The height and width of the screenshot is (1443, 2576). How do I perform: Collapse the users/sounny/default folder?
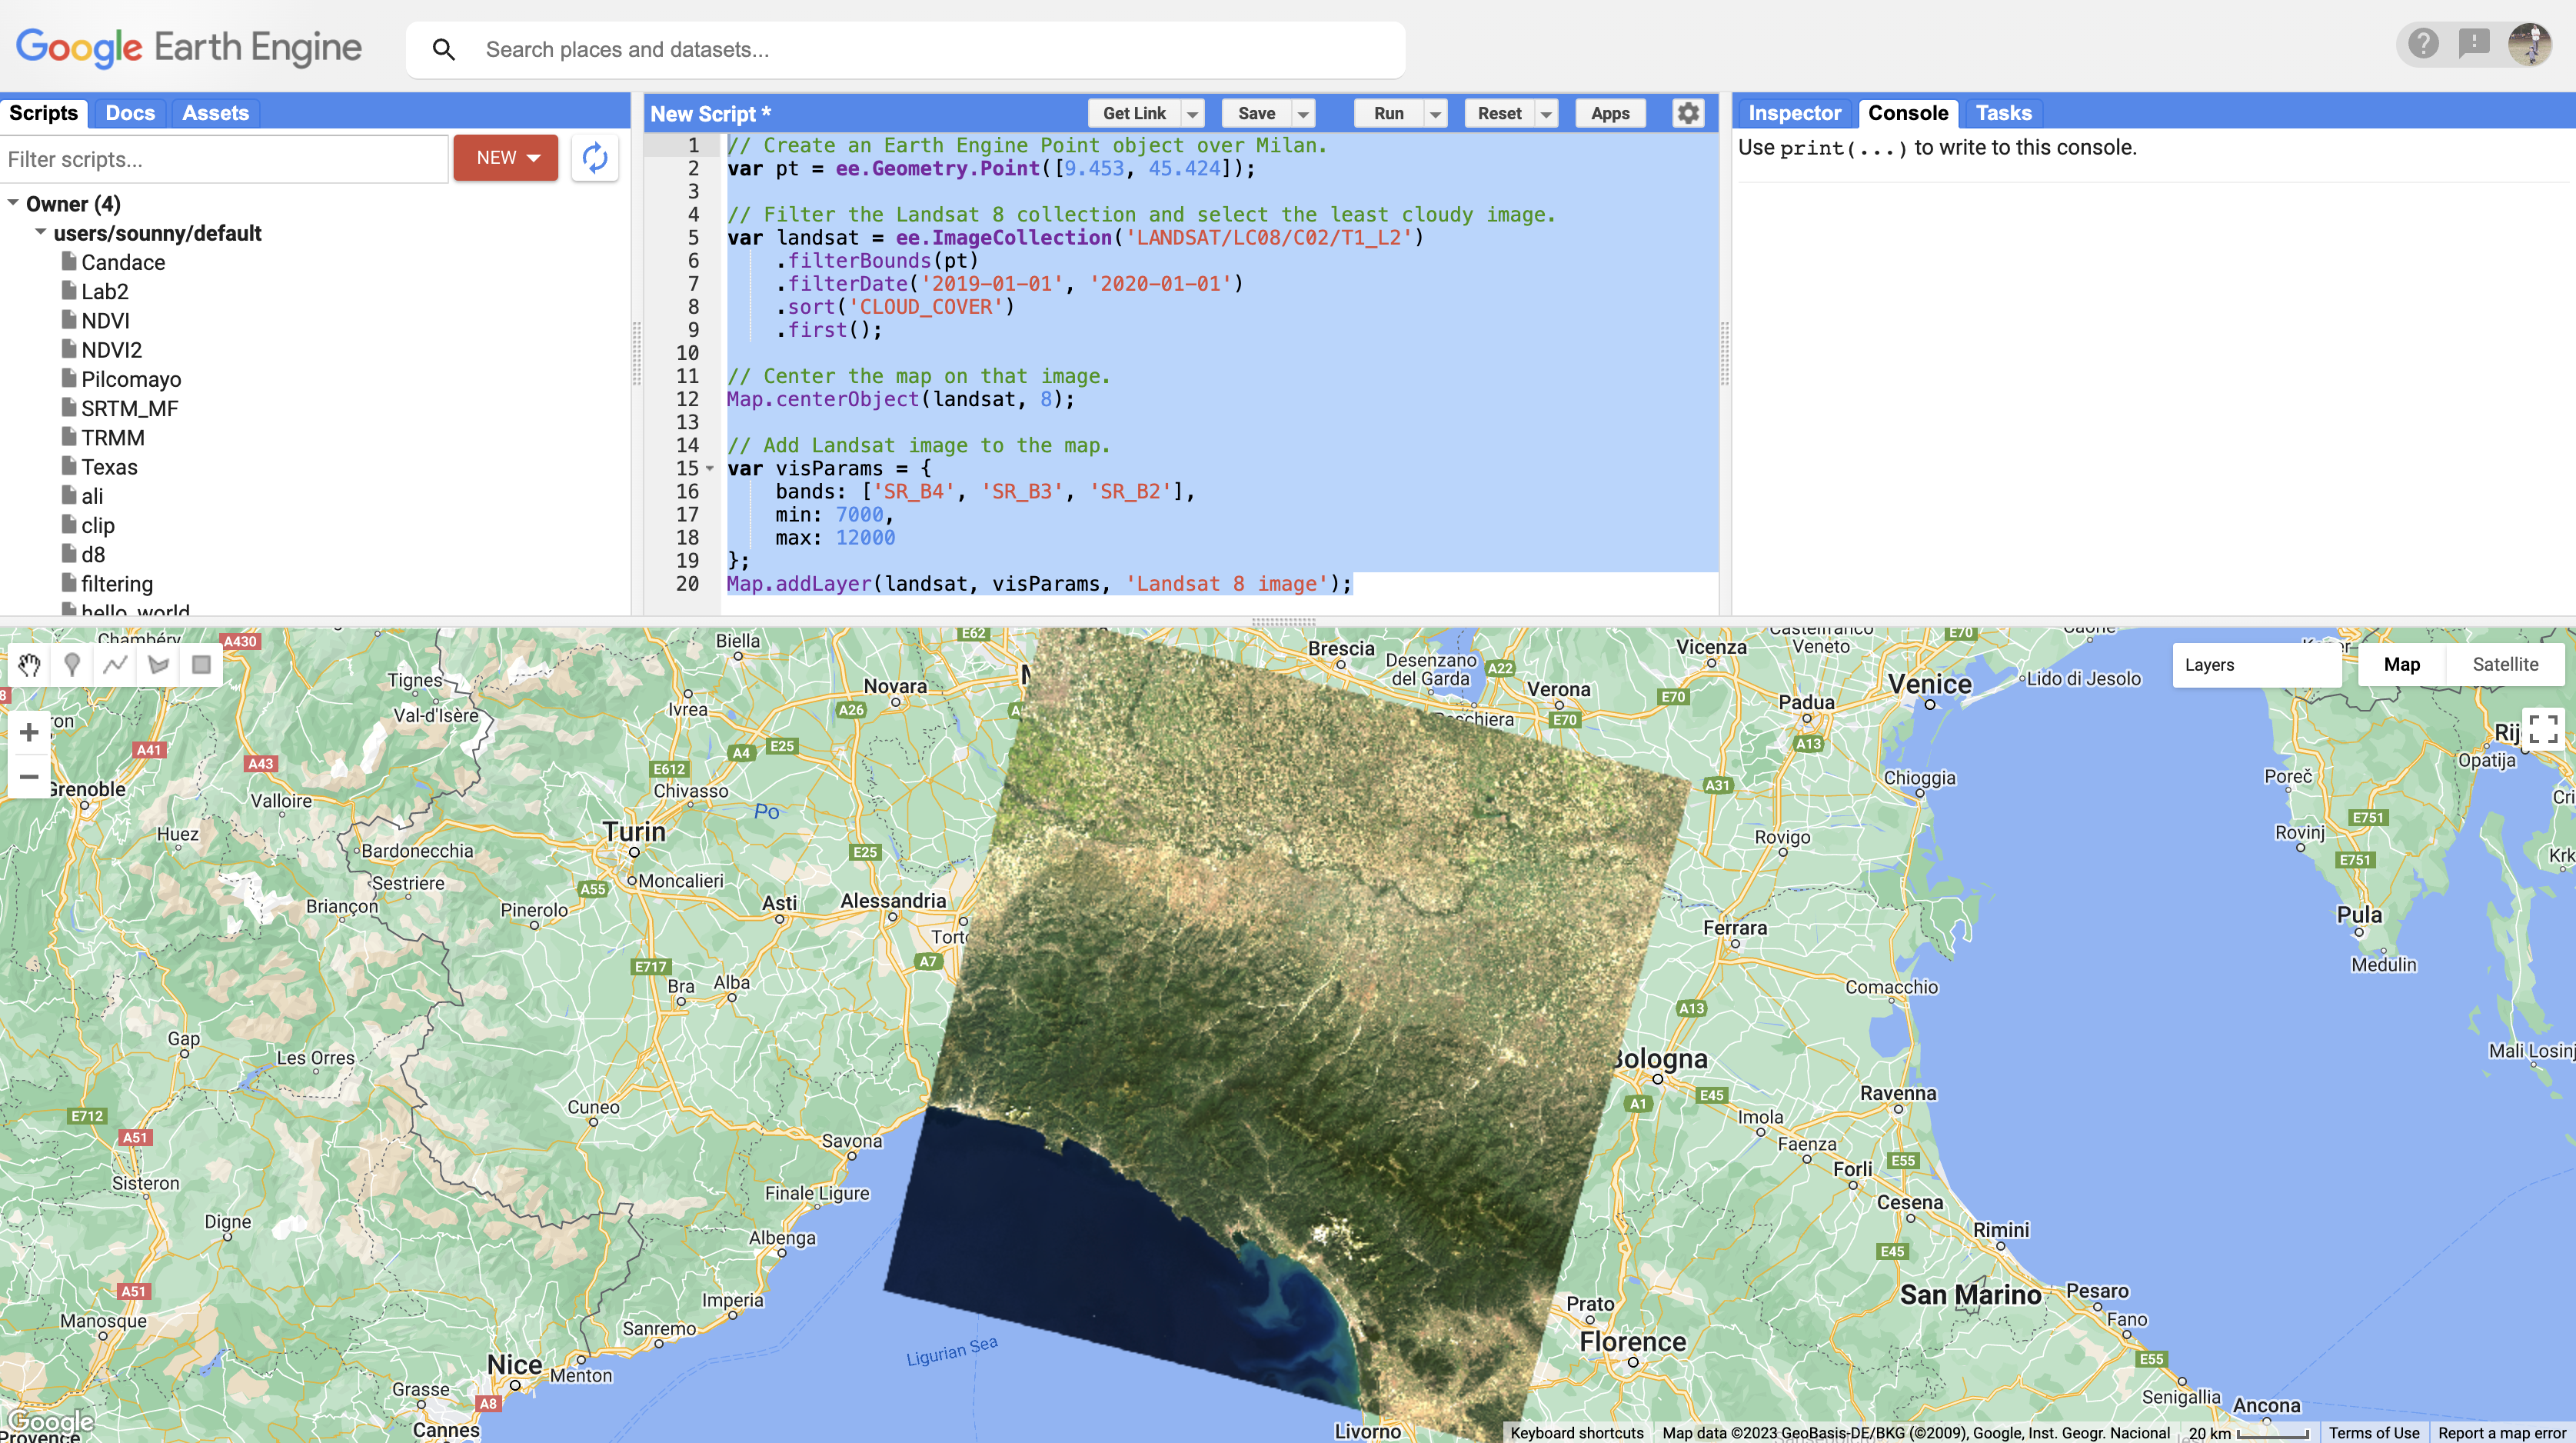(42, 233)
